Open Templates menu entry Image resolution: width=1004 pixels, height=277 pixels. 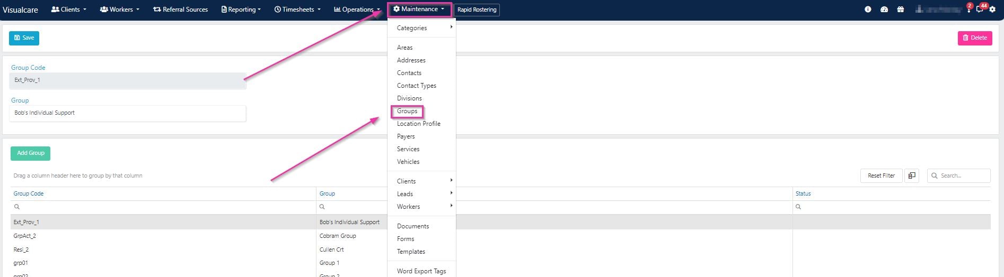tap(411, 252)
